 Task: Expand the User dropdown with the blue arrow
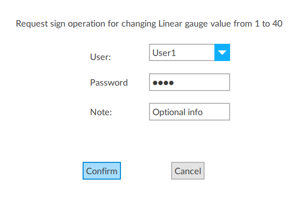point(222,53)
